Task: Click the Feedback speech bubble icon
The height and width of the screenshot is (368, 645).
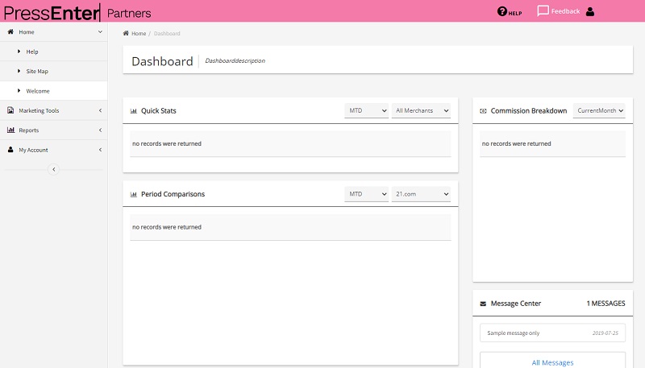Action: (543, 11)
